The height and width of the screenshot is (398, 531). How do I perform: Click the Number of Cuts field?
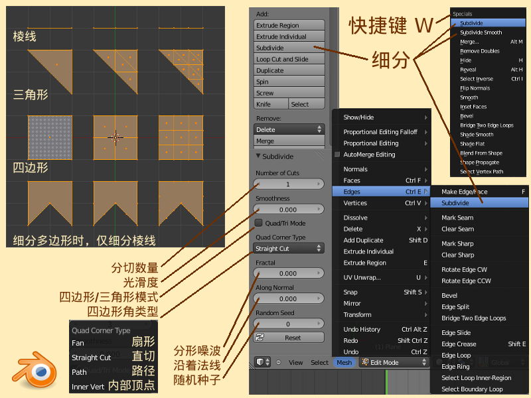pyautogui.click(x=289, y=184)
